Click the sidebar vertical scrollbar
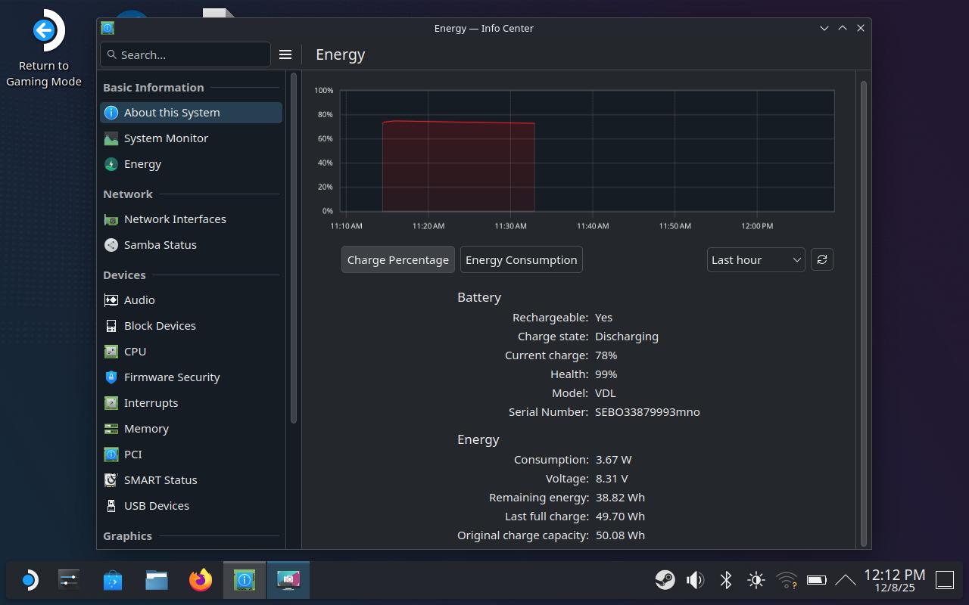This screenshot has height=605, width=969. tap(294, 250)
